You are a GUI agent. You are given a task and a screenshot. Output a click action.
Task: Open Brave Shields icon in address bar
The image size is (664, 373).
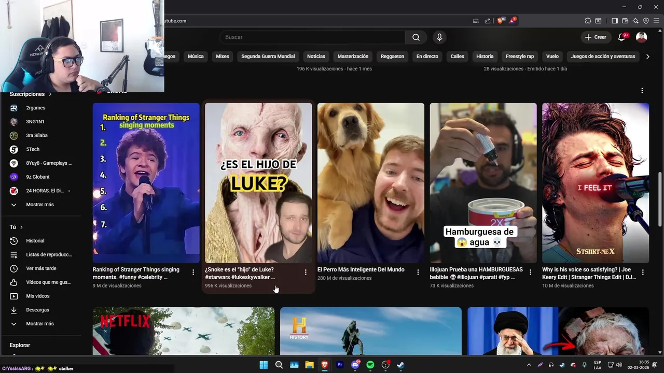pos(500,21)
